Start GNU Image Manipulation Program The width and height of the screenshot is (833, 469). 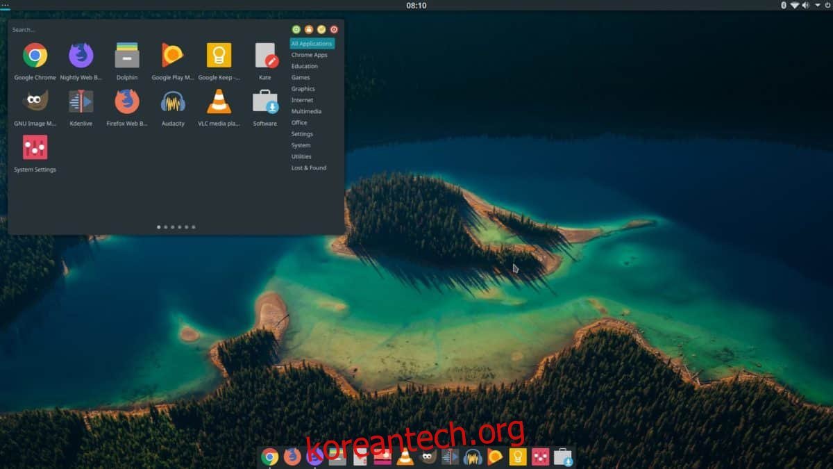point(35,106)
